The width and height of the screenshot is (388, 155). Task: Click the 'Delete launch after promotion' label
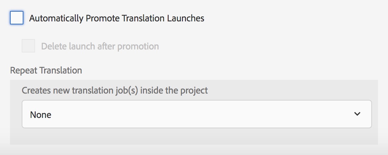pyautogui.click(x=100, y=46)
